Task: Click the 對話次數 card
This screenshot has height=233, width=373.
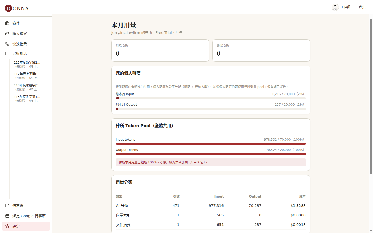Action: (x=160, y=50)
